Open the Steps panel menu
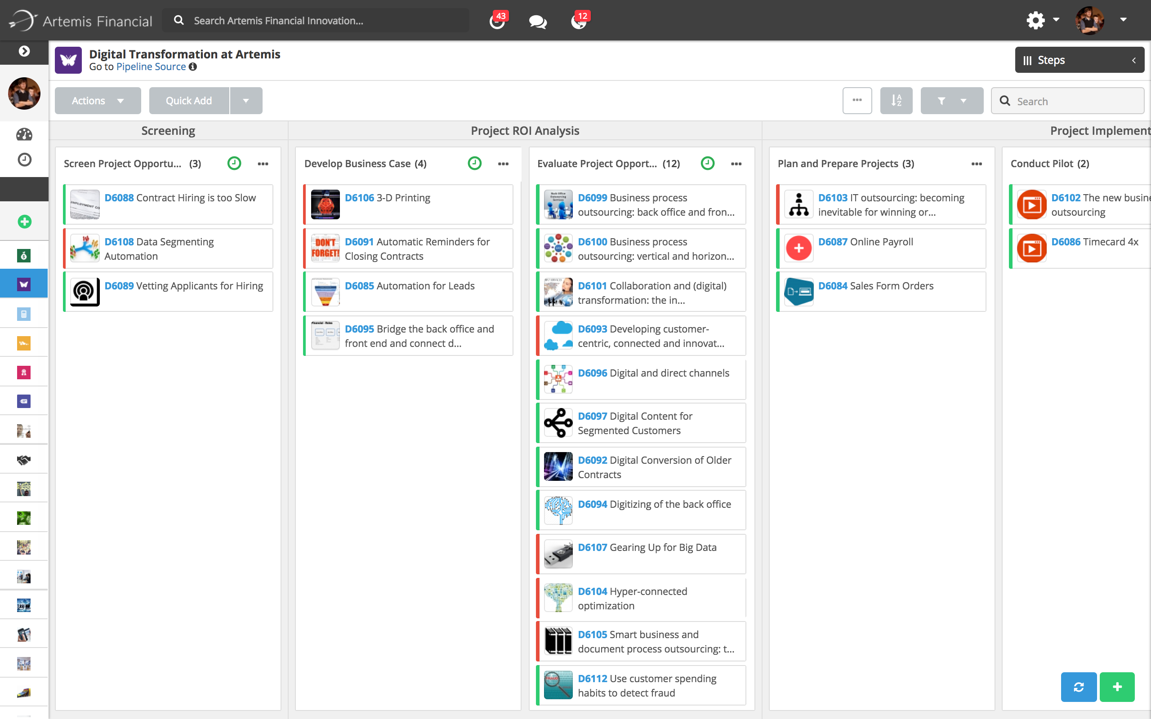The image size is (1151, 719). (x=1079, y=60)
